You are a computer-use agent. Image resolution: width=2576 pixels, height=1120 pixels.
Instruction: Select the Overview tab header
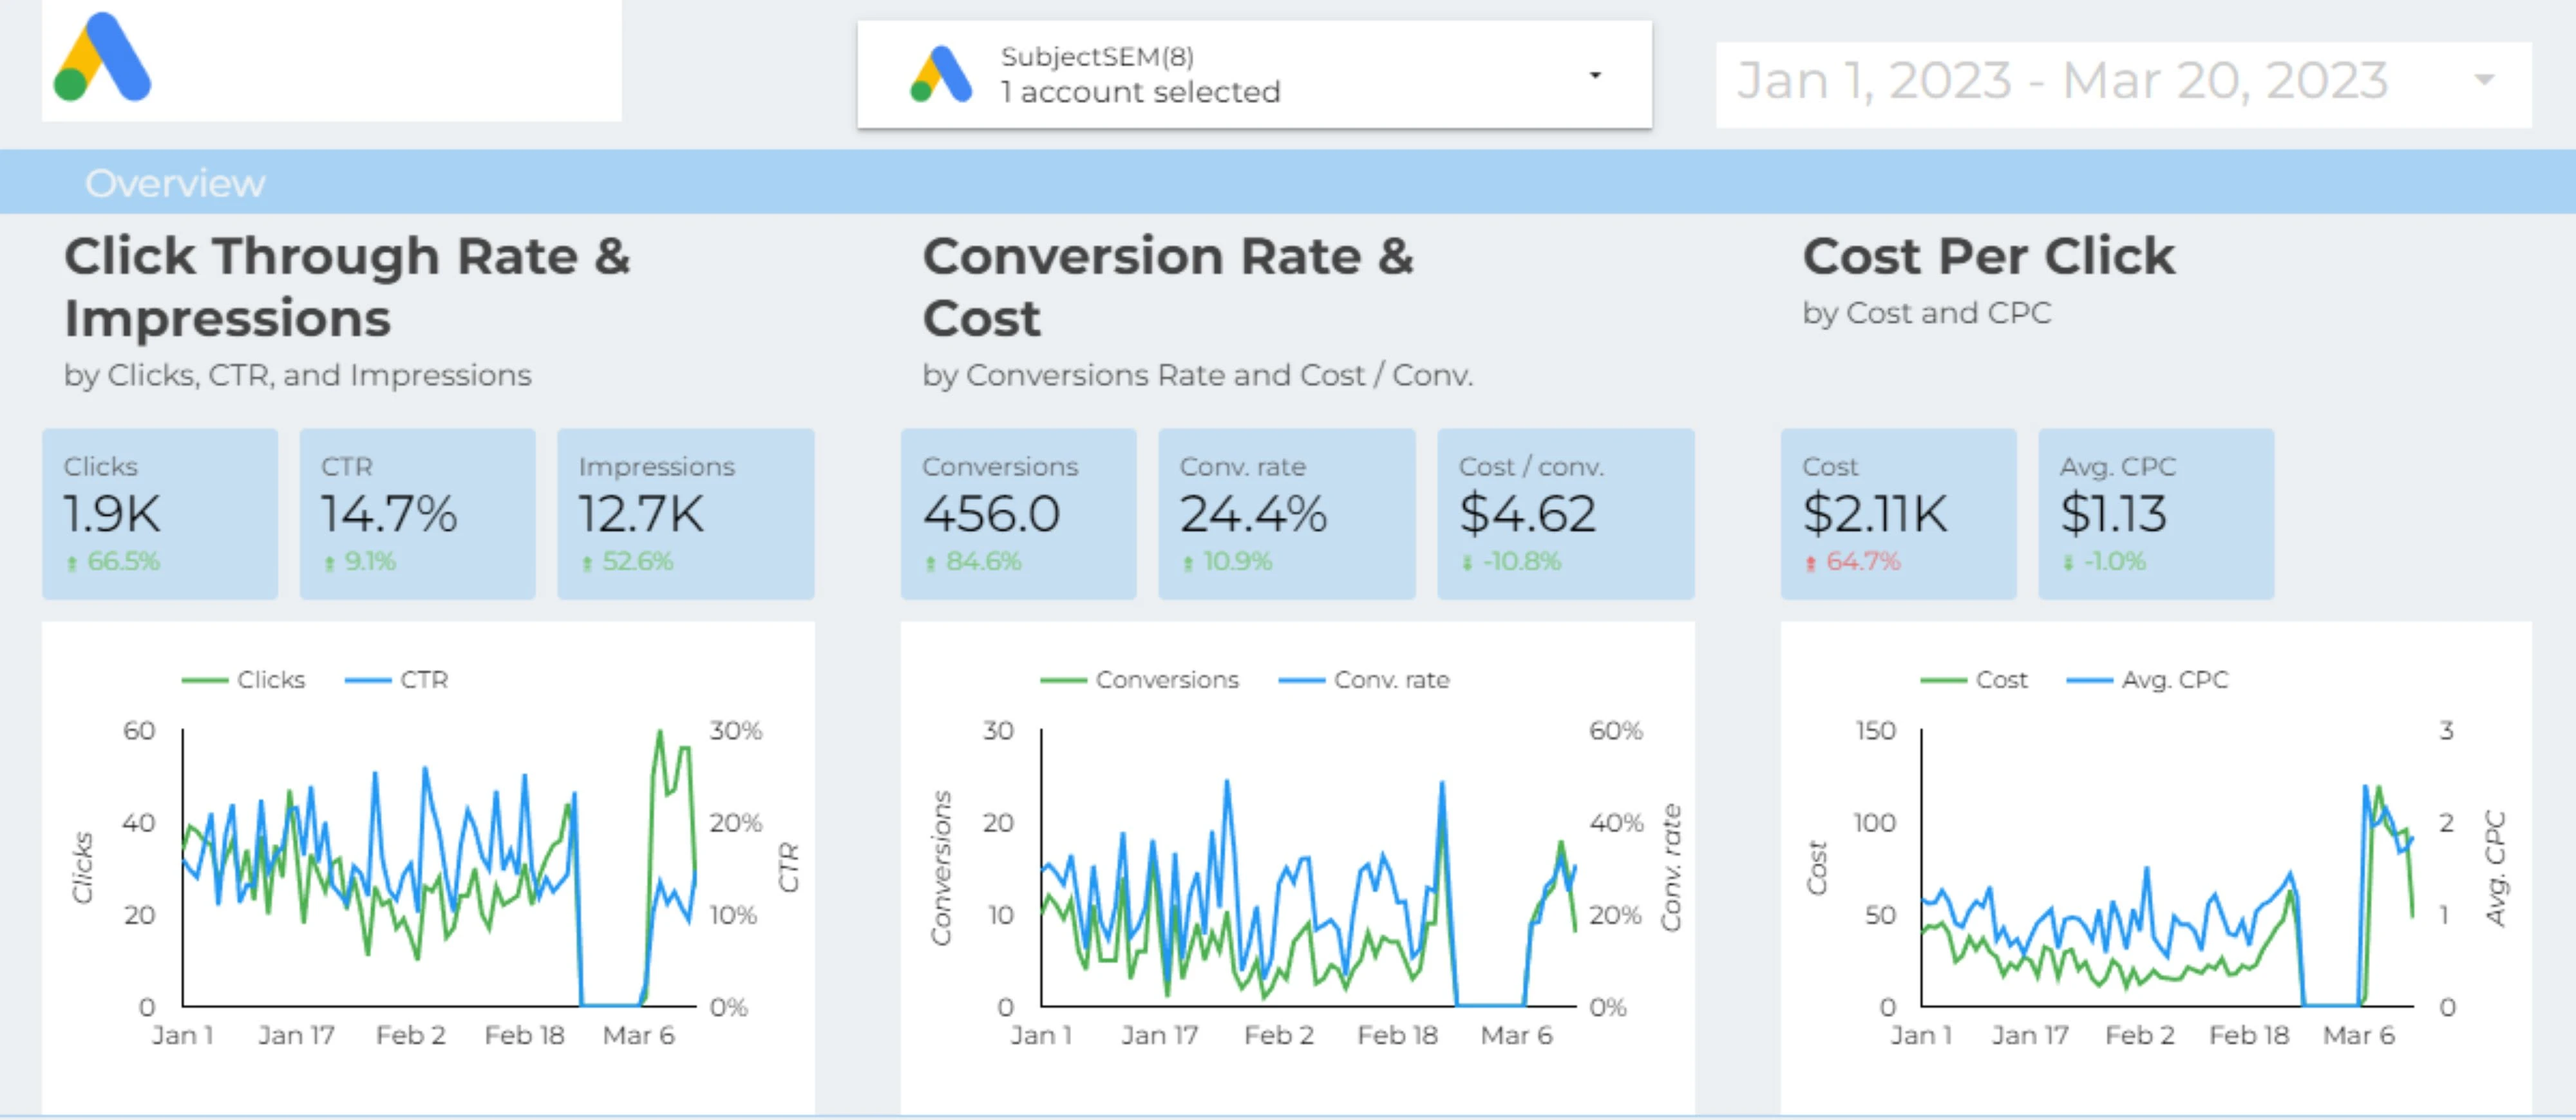(x=164, y=182)
